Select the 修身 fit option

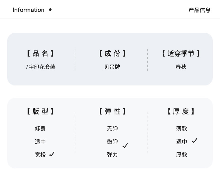point(40,129)
